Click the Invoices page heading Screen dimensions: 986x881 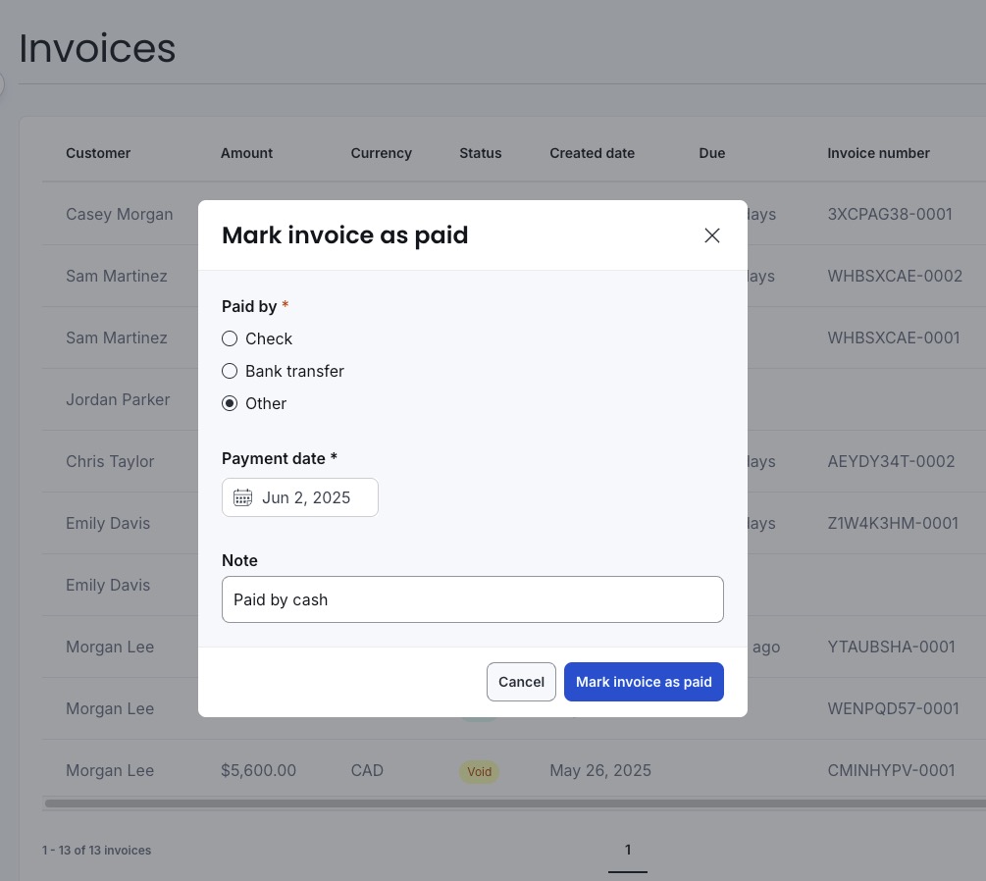coord(97,48)
